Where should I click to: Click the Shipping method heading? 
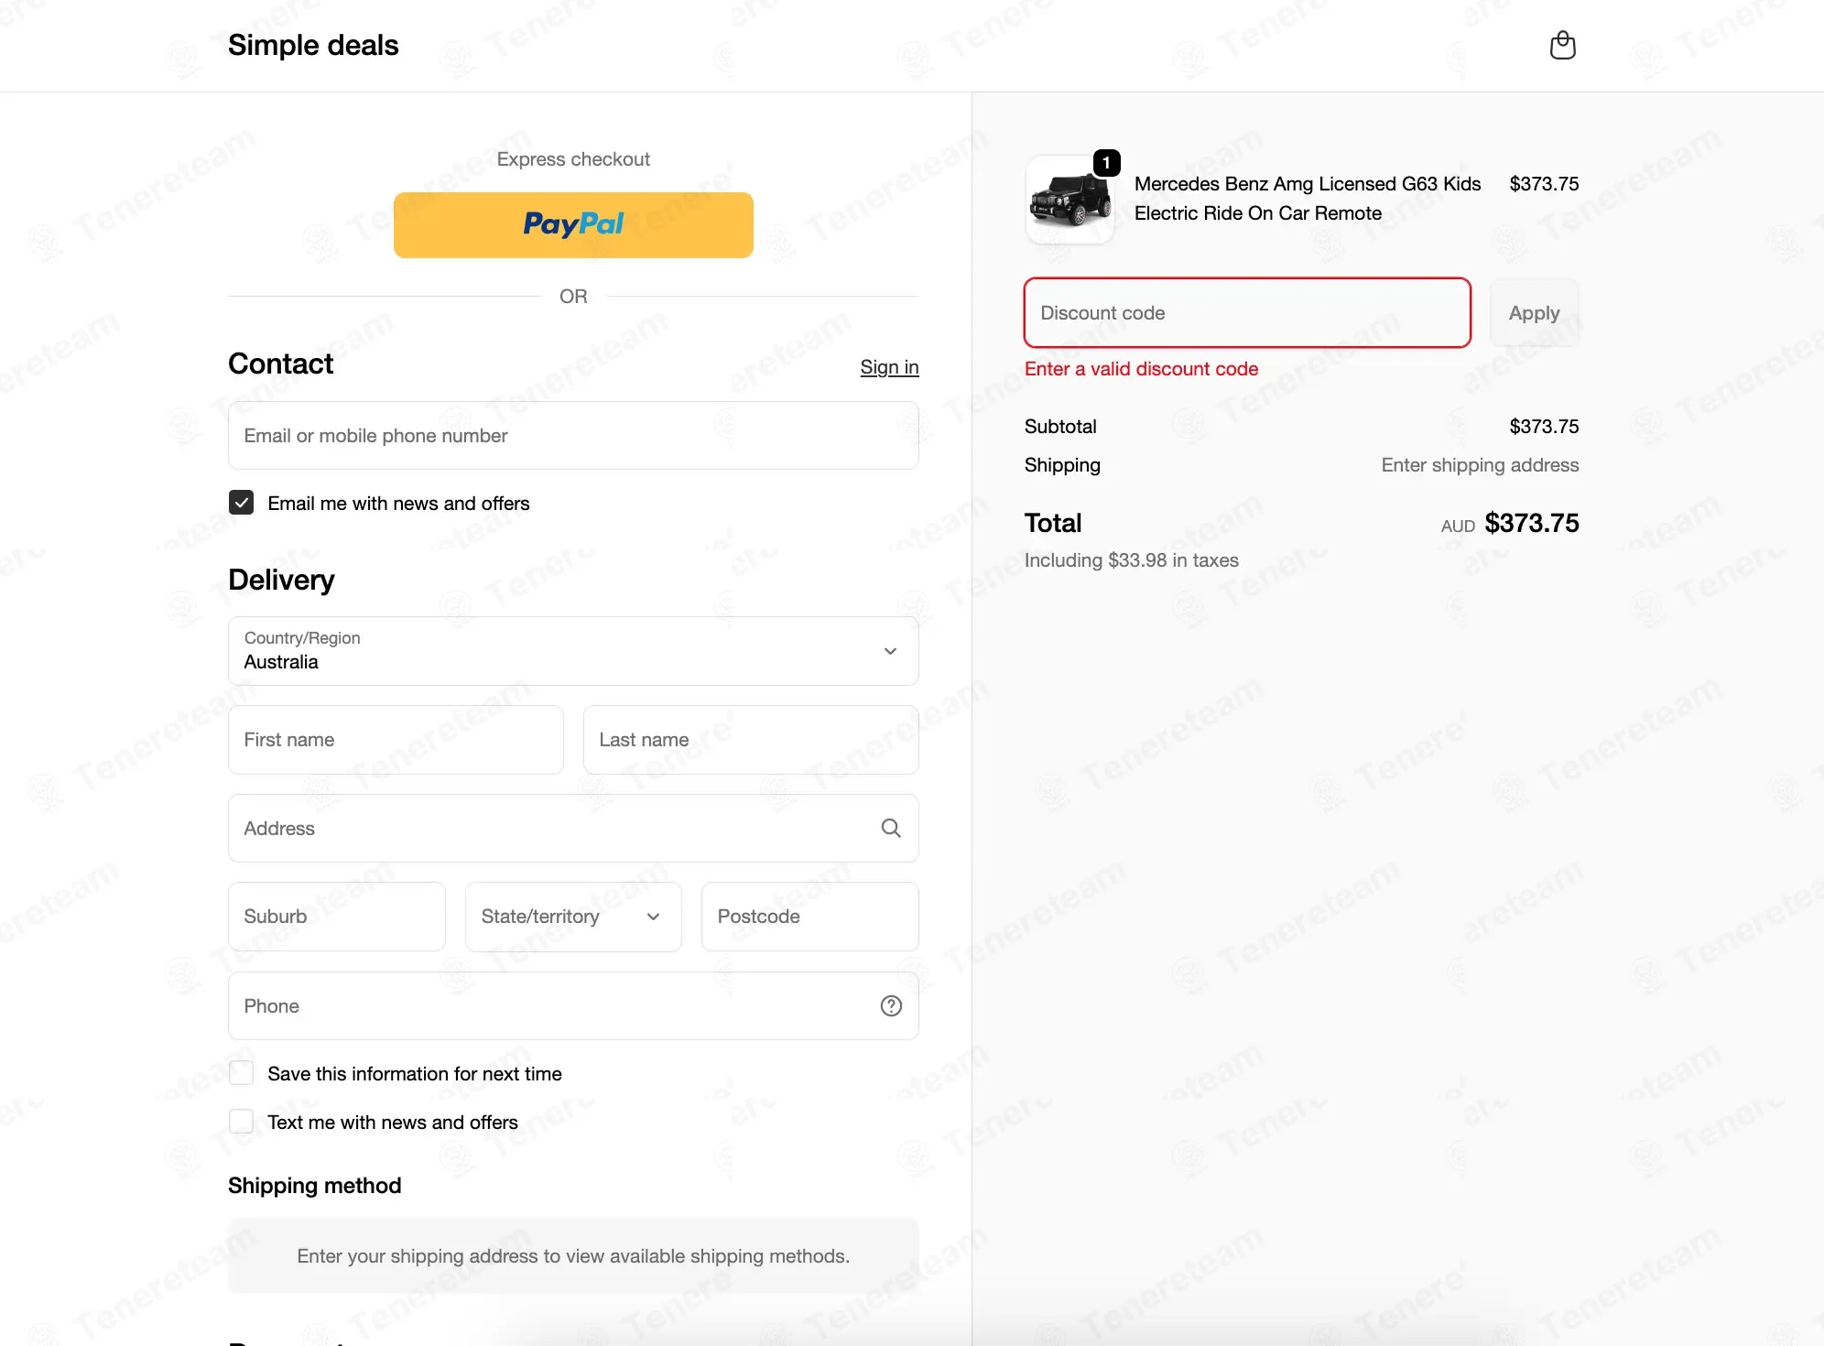[x=315, y=1186]
